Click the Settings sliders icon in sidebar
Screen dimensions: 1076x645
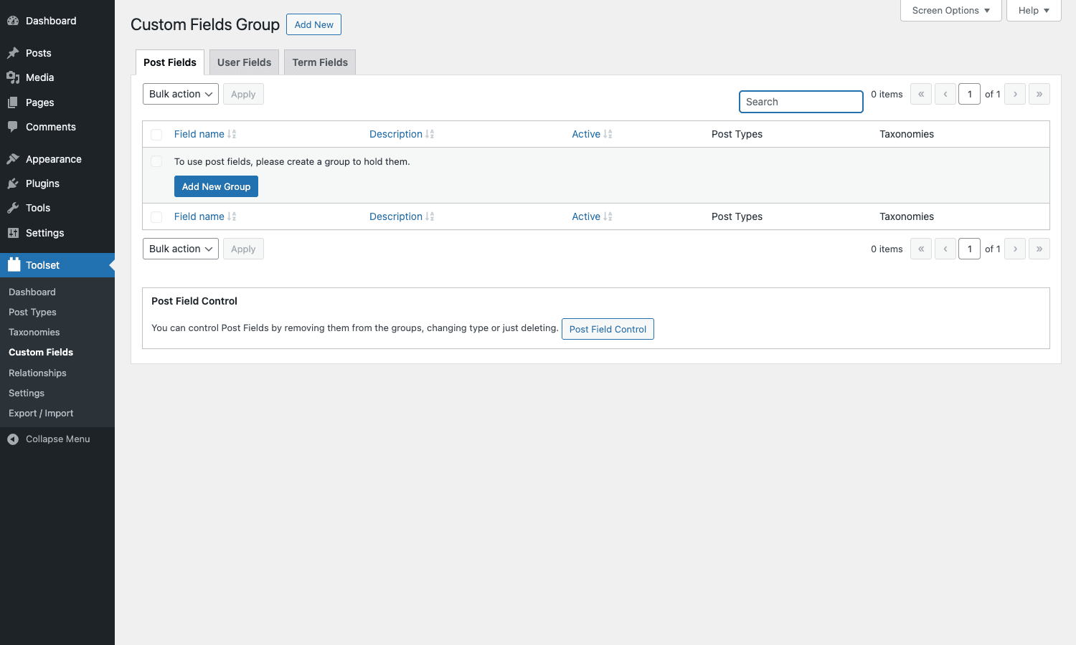pos(13,233)
